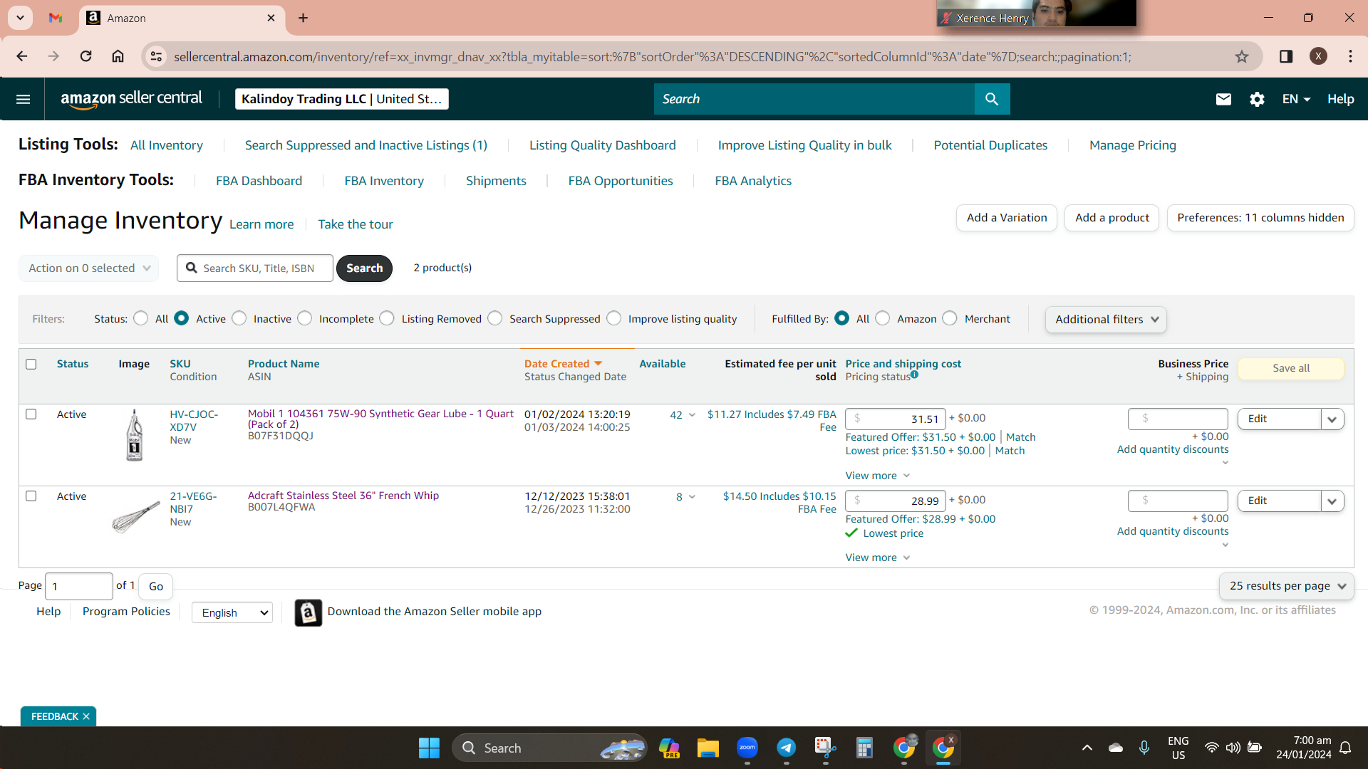Open Calculator from the taskbar
The width and height of the screenshot is (1368, 769).
(864, 748)
